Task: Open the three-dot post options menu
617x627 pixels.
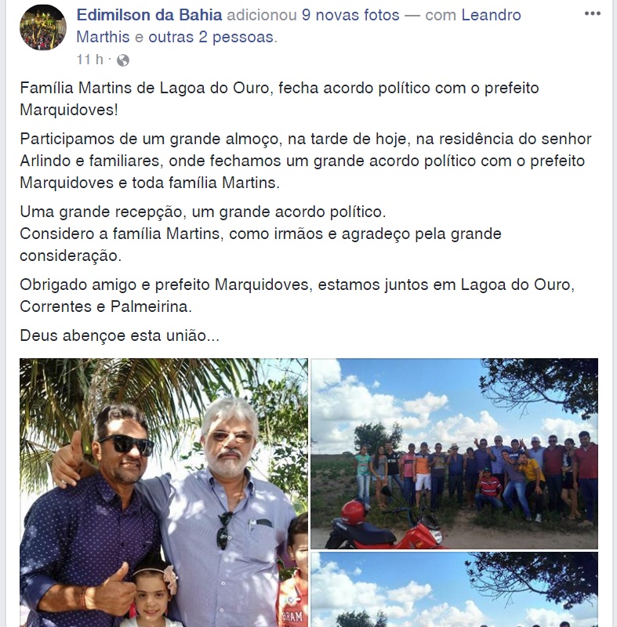Action: point(592,13)
